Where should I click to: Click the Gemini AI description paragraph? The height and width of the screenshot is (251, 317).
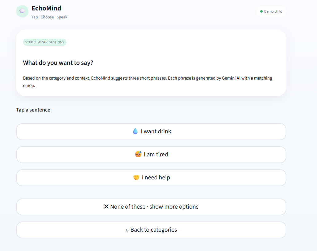click(x=147, y=82)
